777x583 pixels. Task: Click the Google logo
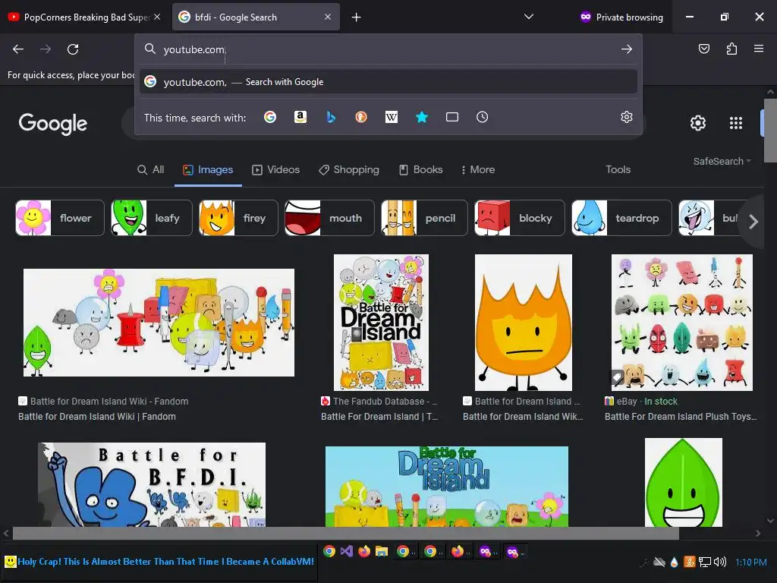[53, 124]
